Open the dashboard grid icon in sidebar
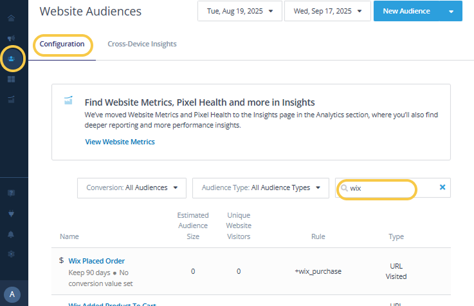The width and height of the screenshot is (474, 306). click(x=12, y=79)
